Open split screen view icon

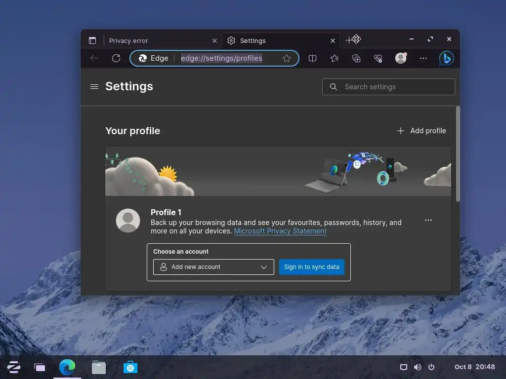coord(312,58)
